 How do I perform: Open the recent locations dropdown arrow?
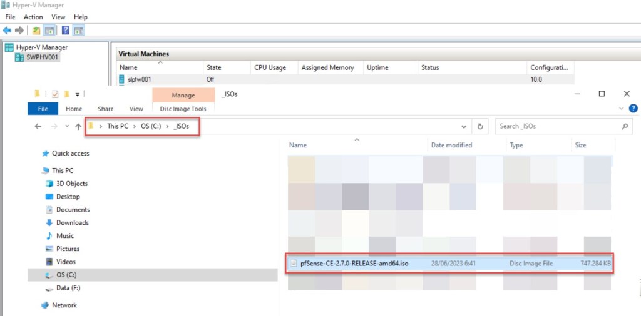[66, 126]
